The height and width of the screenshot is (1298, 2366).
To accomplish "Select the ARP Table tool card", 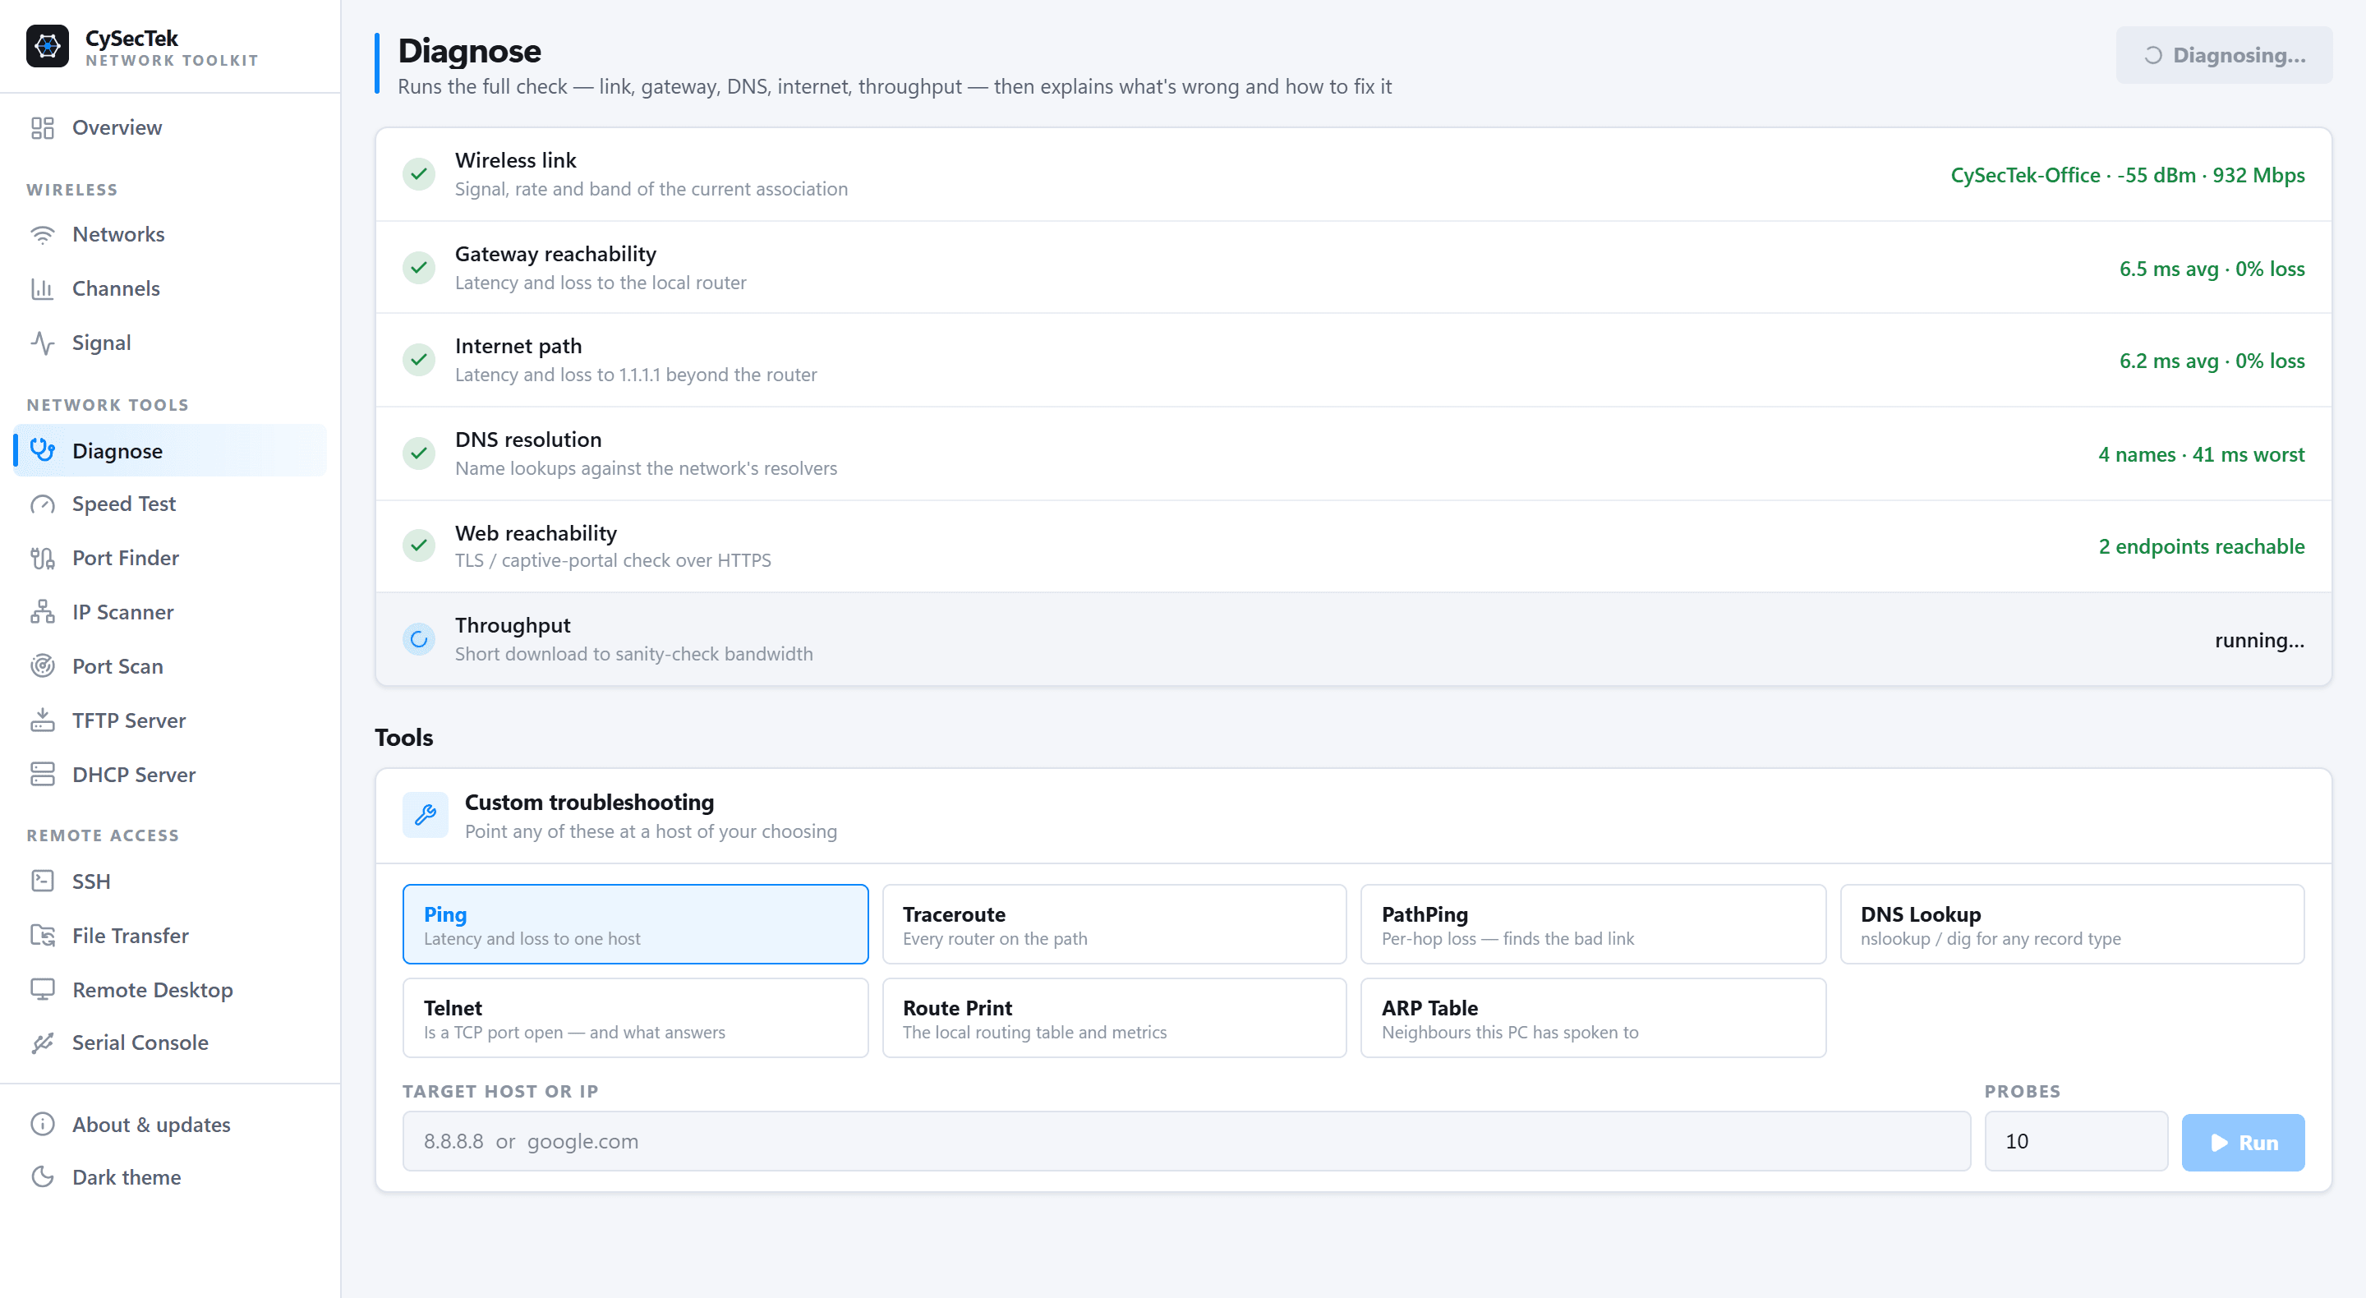I will tap(1593, 1018).
